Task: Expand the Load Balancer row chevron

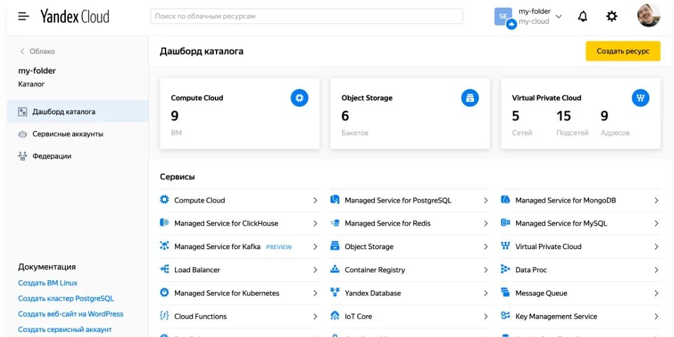Action: 315,270
